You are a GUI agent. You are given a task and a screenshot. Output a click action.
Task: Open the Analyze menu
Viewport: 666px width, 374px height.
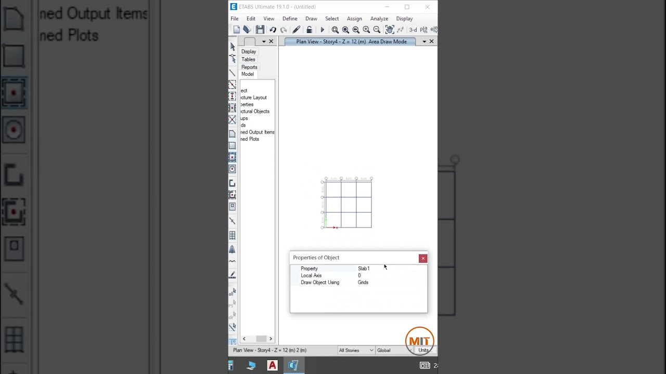pos(379,19)
